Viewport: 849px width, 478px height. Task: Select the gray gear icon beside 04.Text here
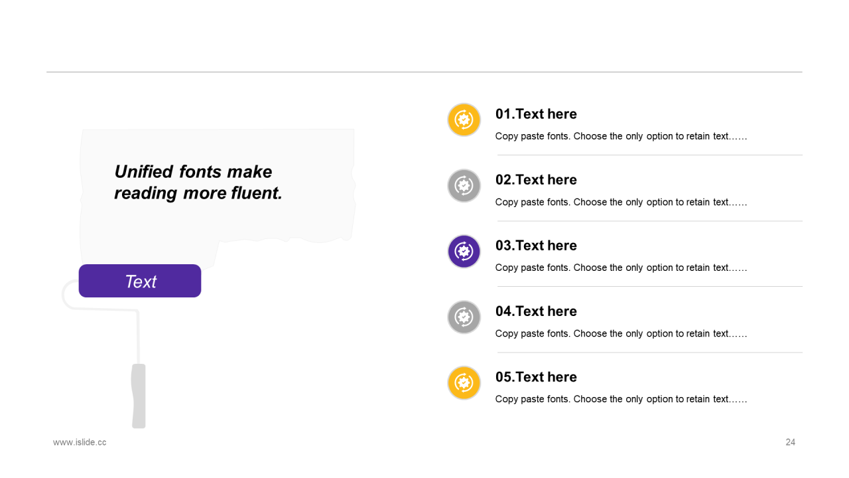click(x=464, y=317)
